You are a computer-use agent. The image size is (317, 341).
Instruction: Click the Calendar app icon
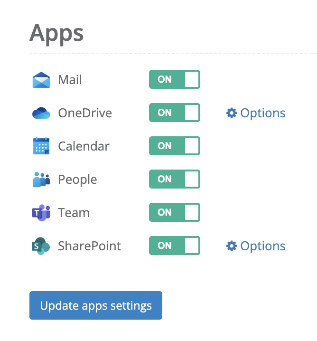(x=41, y=146)
